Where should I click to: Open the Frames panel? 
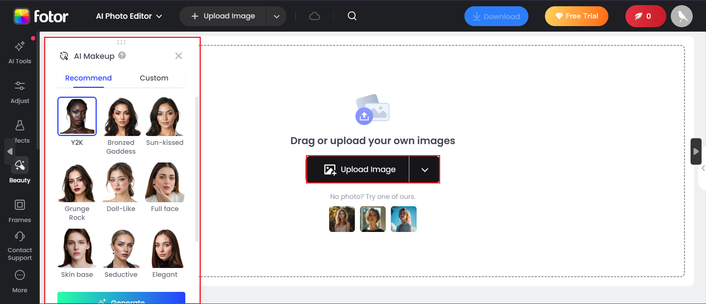pos(20,211)
